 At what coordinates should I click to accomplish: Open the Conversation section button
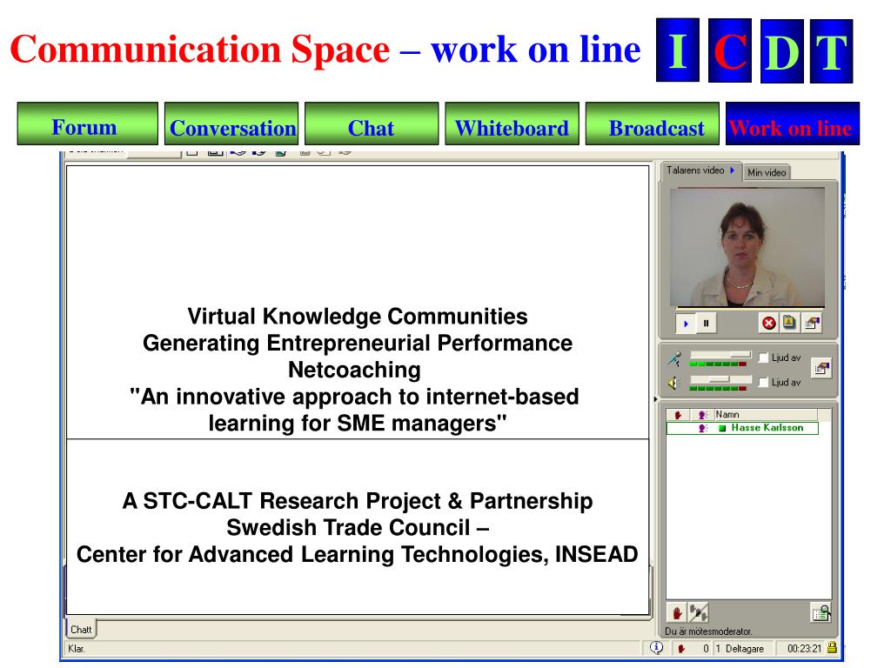tap(231, 124)
